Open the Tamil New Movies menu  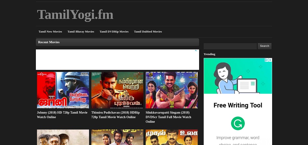[x=50, y=32]
